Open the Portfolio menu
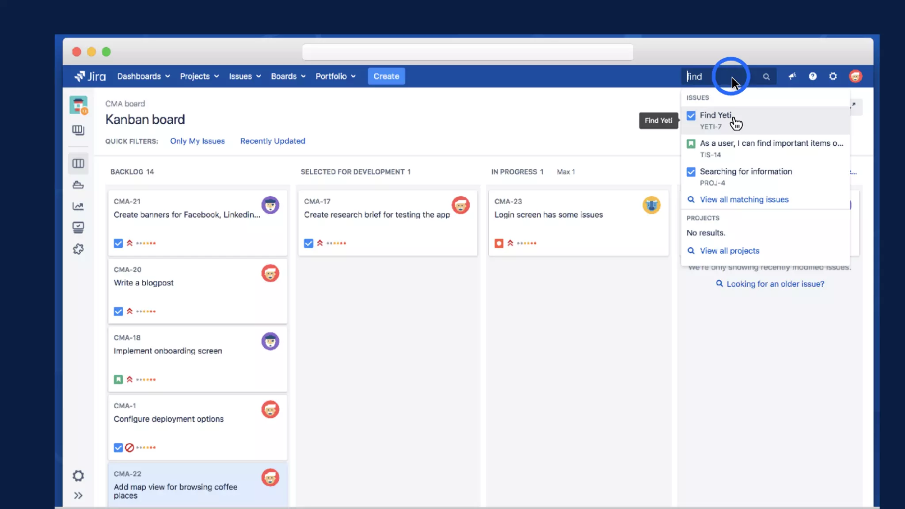This screenshot has width=905, height=509. pos(335,76)
